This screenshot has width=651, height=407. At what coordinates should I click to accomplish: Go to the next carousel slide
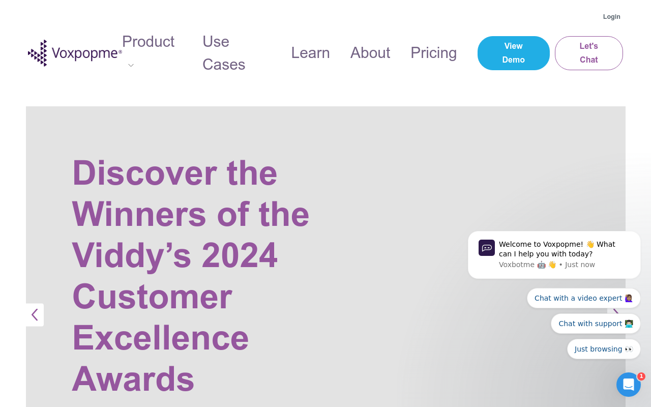[x=615, y=311]
